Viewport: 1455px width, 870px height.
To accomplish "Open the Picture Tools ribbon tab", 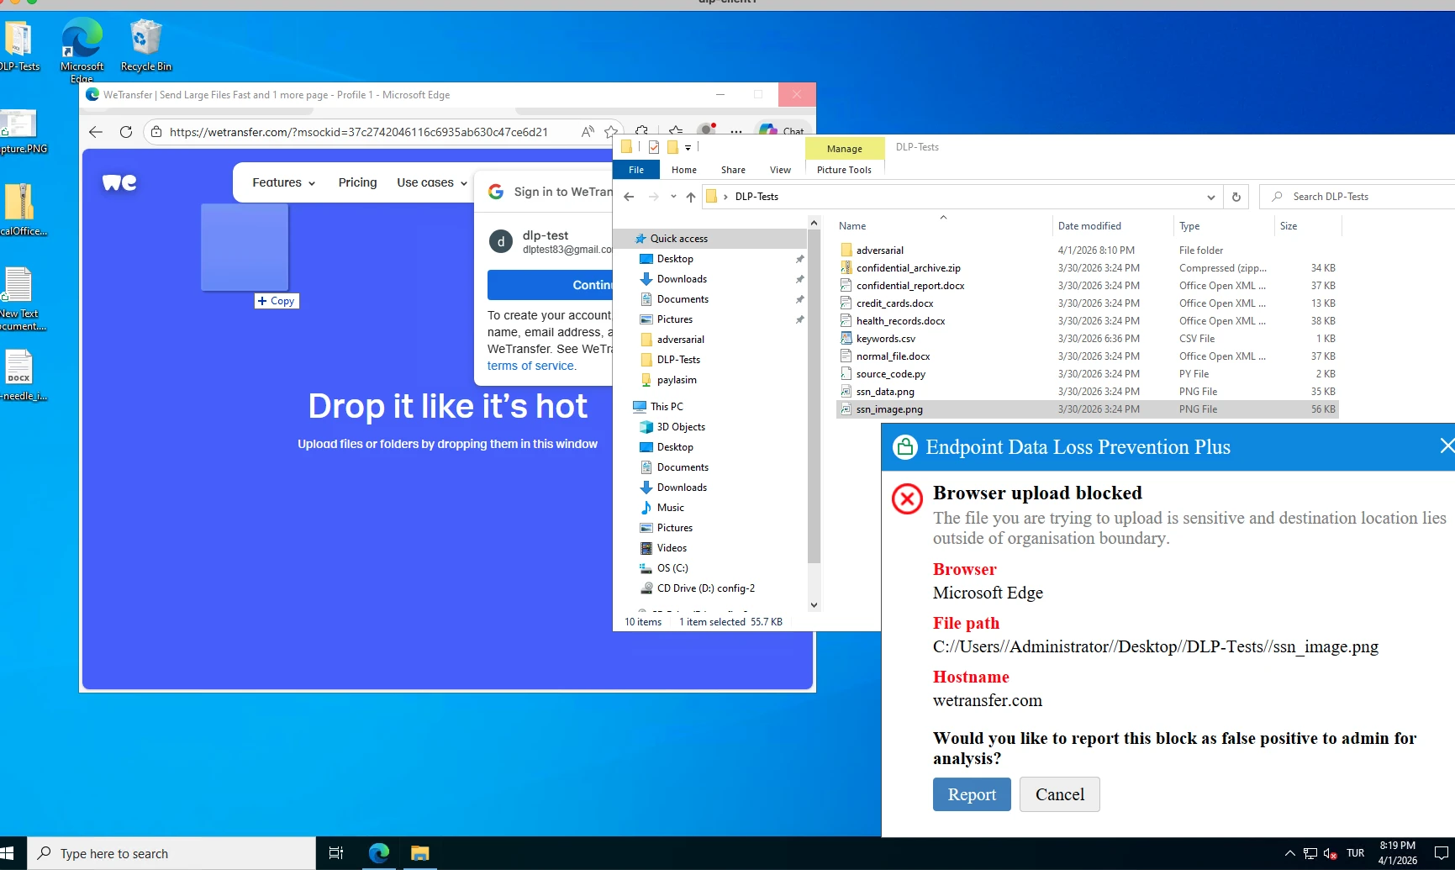I will pyautogui.click(x=844, y=170).
